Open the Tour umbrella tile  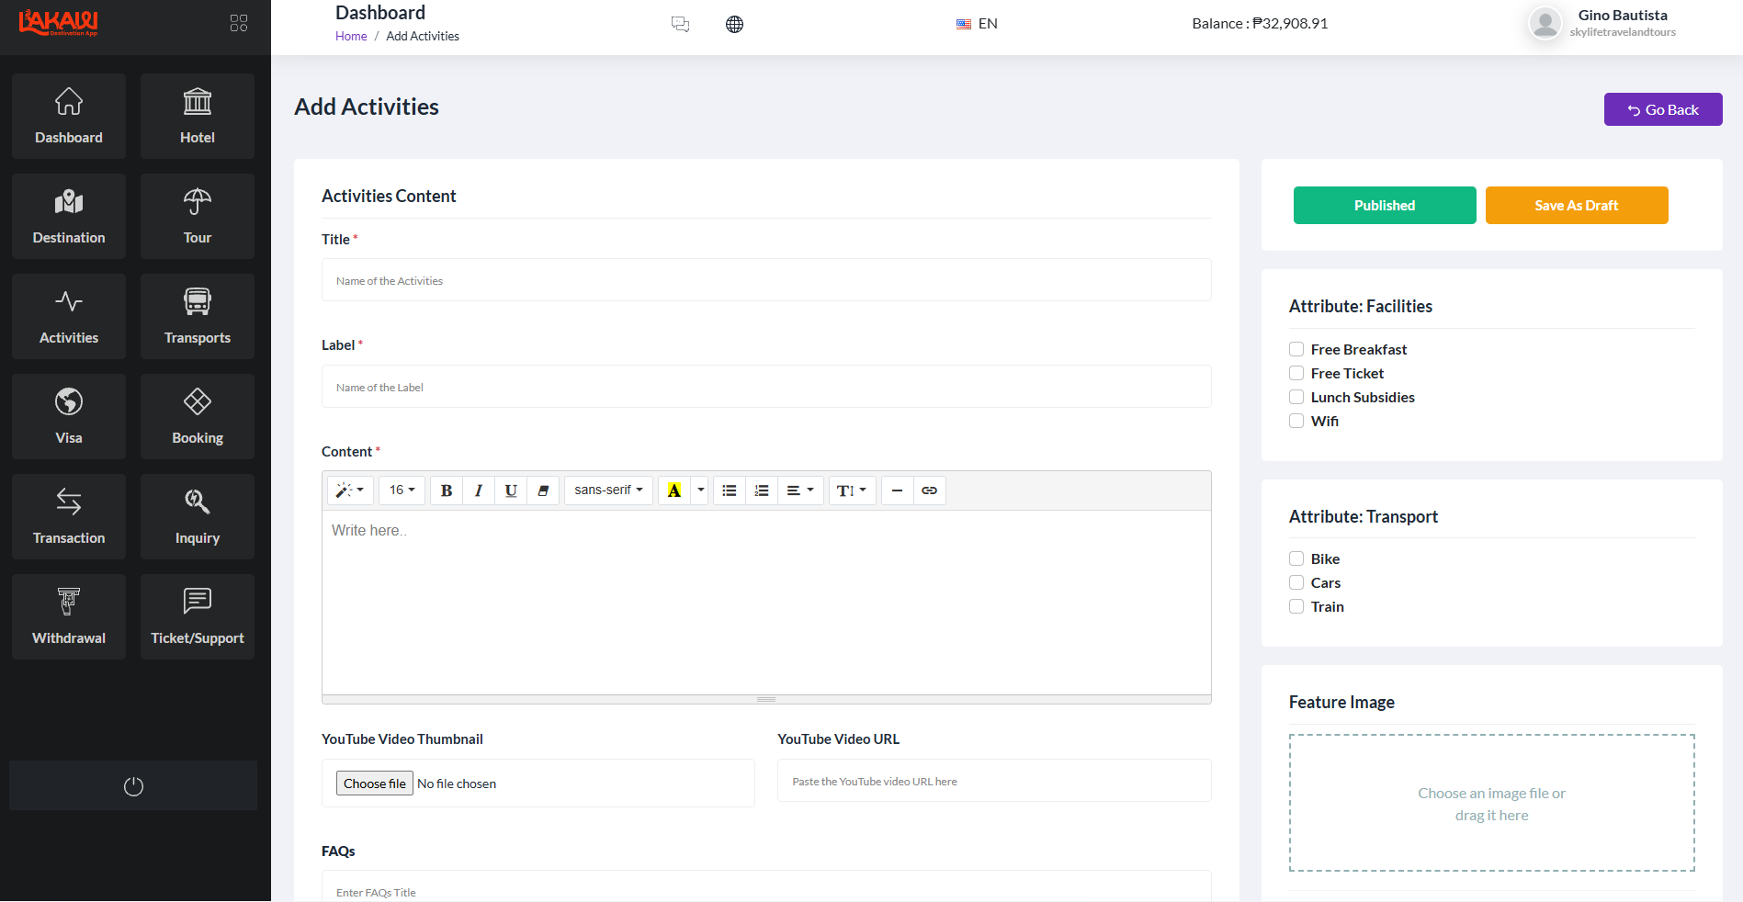(198, 216)
